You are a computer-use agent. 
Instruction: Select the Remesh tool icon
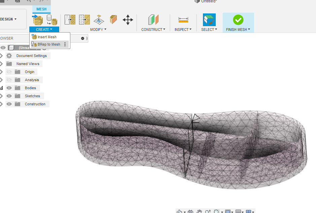(x=70, y=20)
